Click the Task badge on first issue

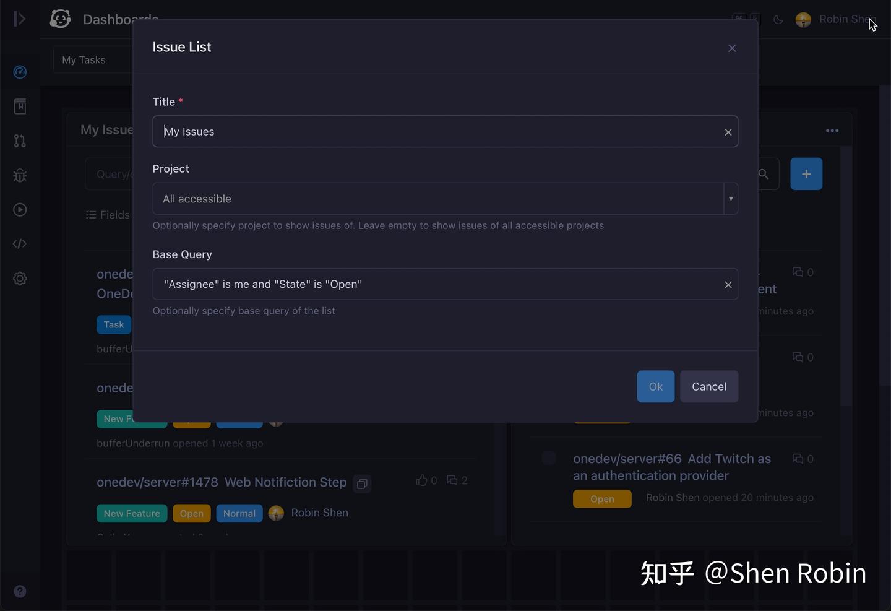114,324
